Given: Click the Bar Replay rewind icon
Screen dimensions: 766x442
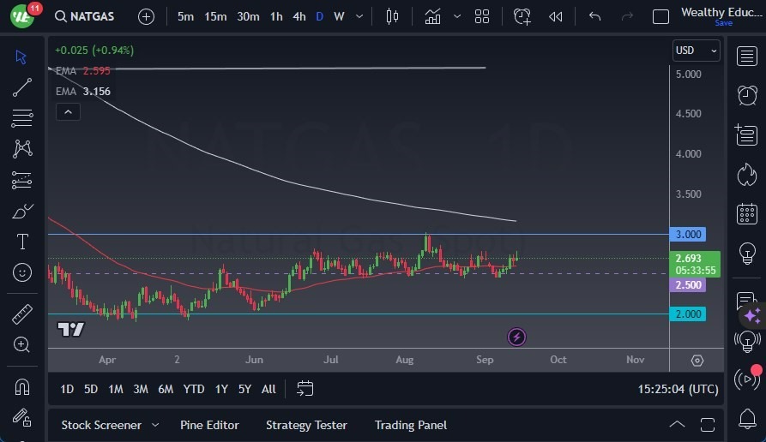Looking at the screenshot, I should pos(556,16).
